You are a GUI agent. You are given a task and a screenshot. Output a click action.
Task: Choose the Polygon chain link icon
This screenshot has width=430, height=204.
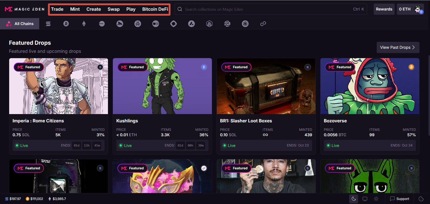click(x=263, y=24)
